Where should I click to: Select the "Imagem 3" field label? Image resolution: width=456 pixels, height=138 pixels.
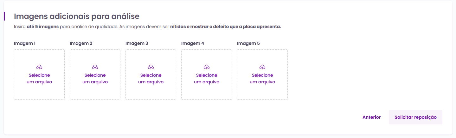point(137,43)
